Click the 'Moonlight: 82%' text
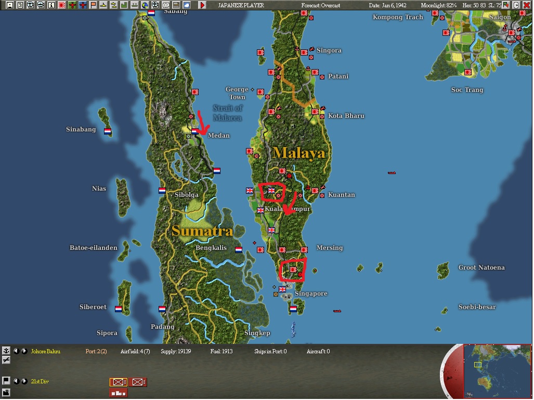534x400 pixels. coord(439,5)
